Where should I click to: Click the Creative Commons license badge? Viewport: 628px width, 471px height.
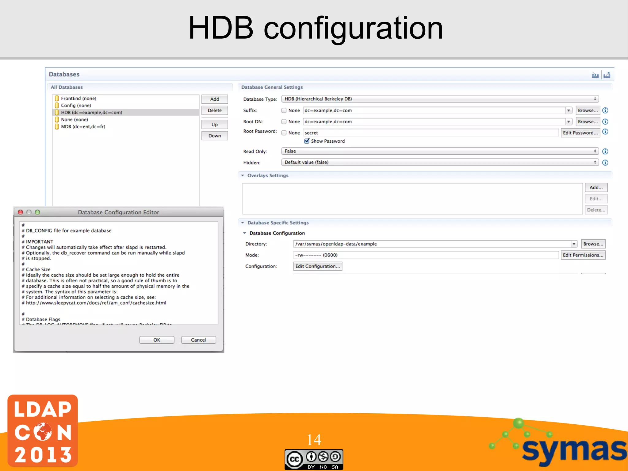(x=314, y=459)
